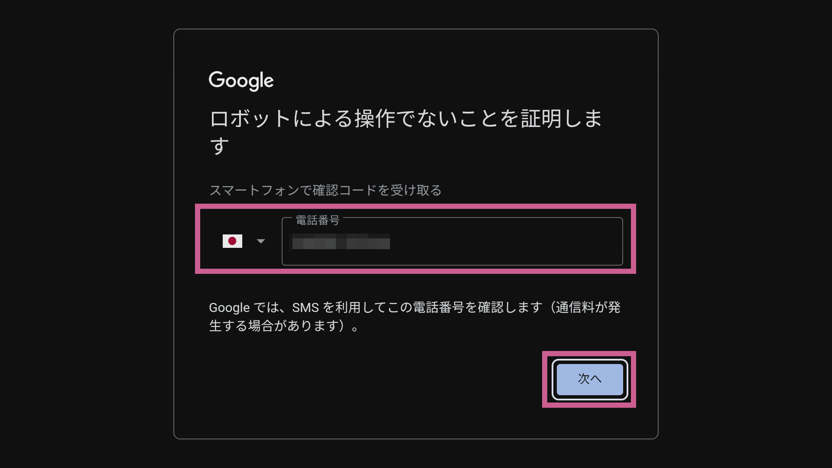Click the Google word in the SMS notice

coord(229,308)
